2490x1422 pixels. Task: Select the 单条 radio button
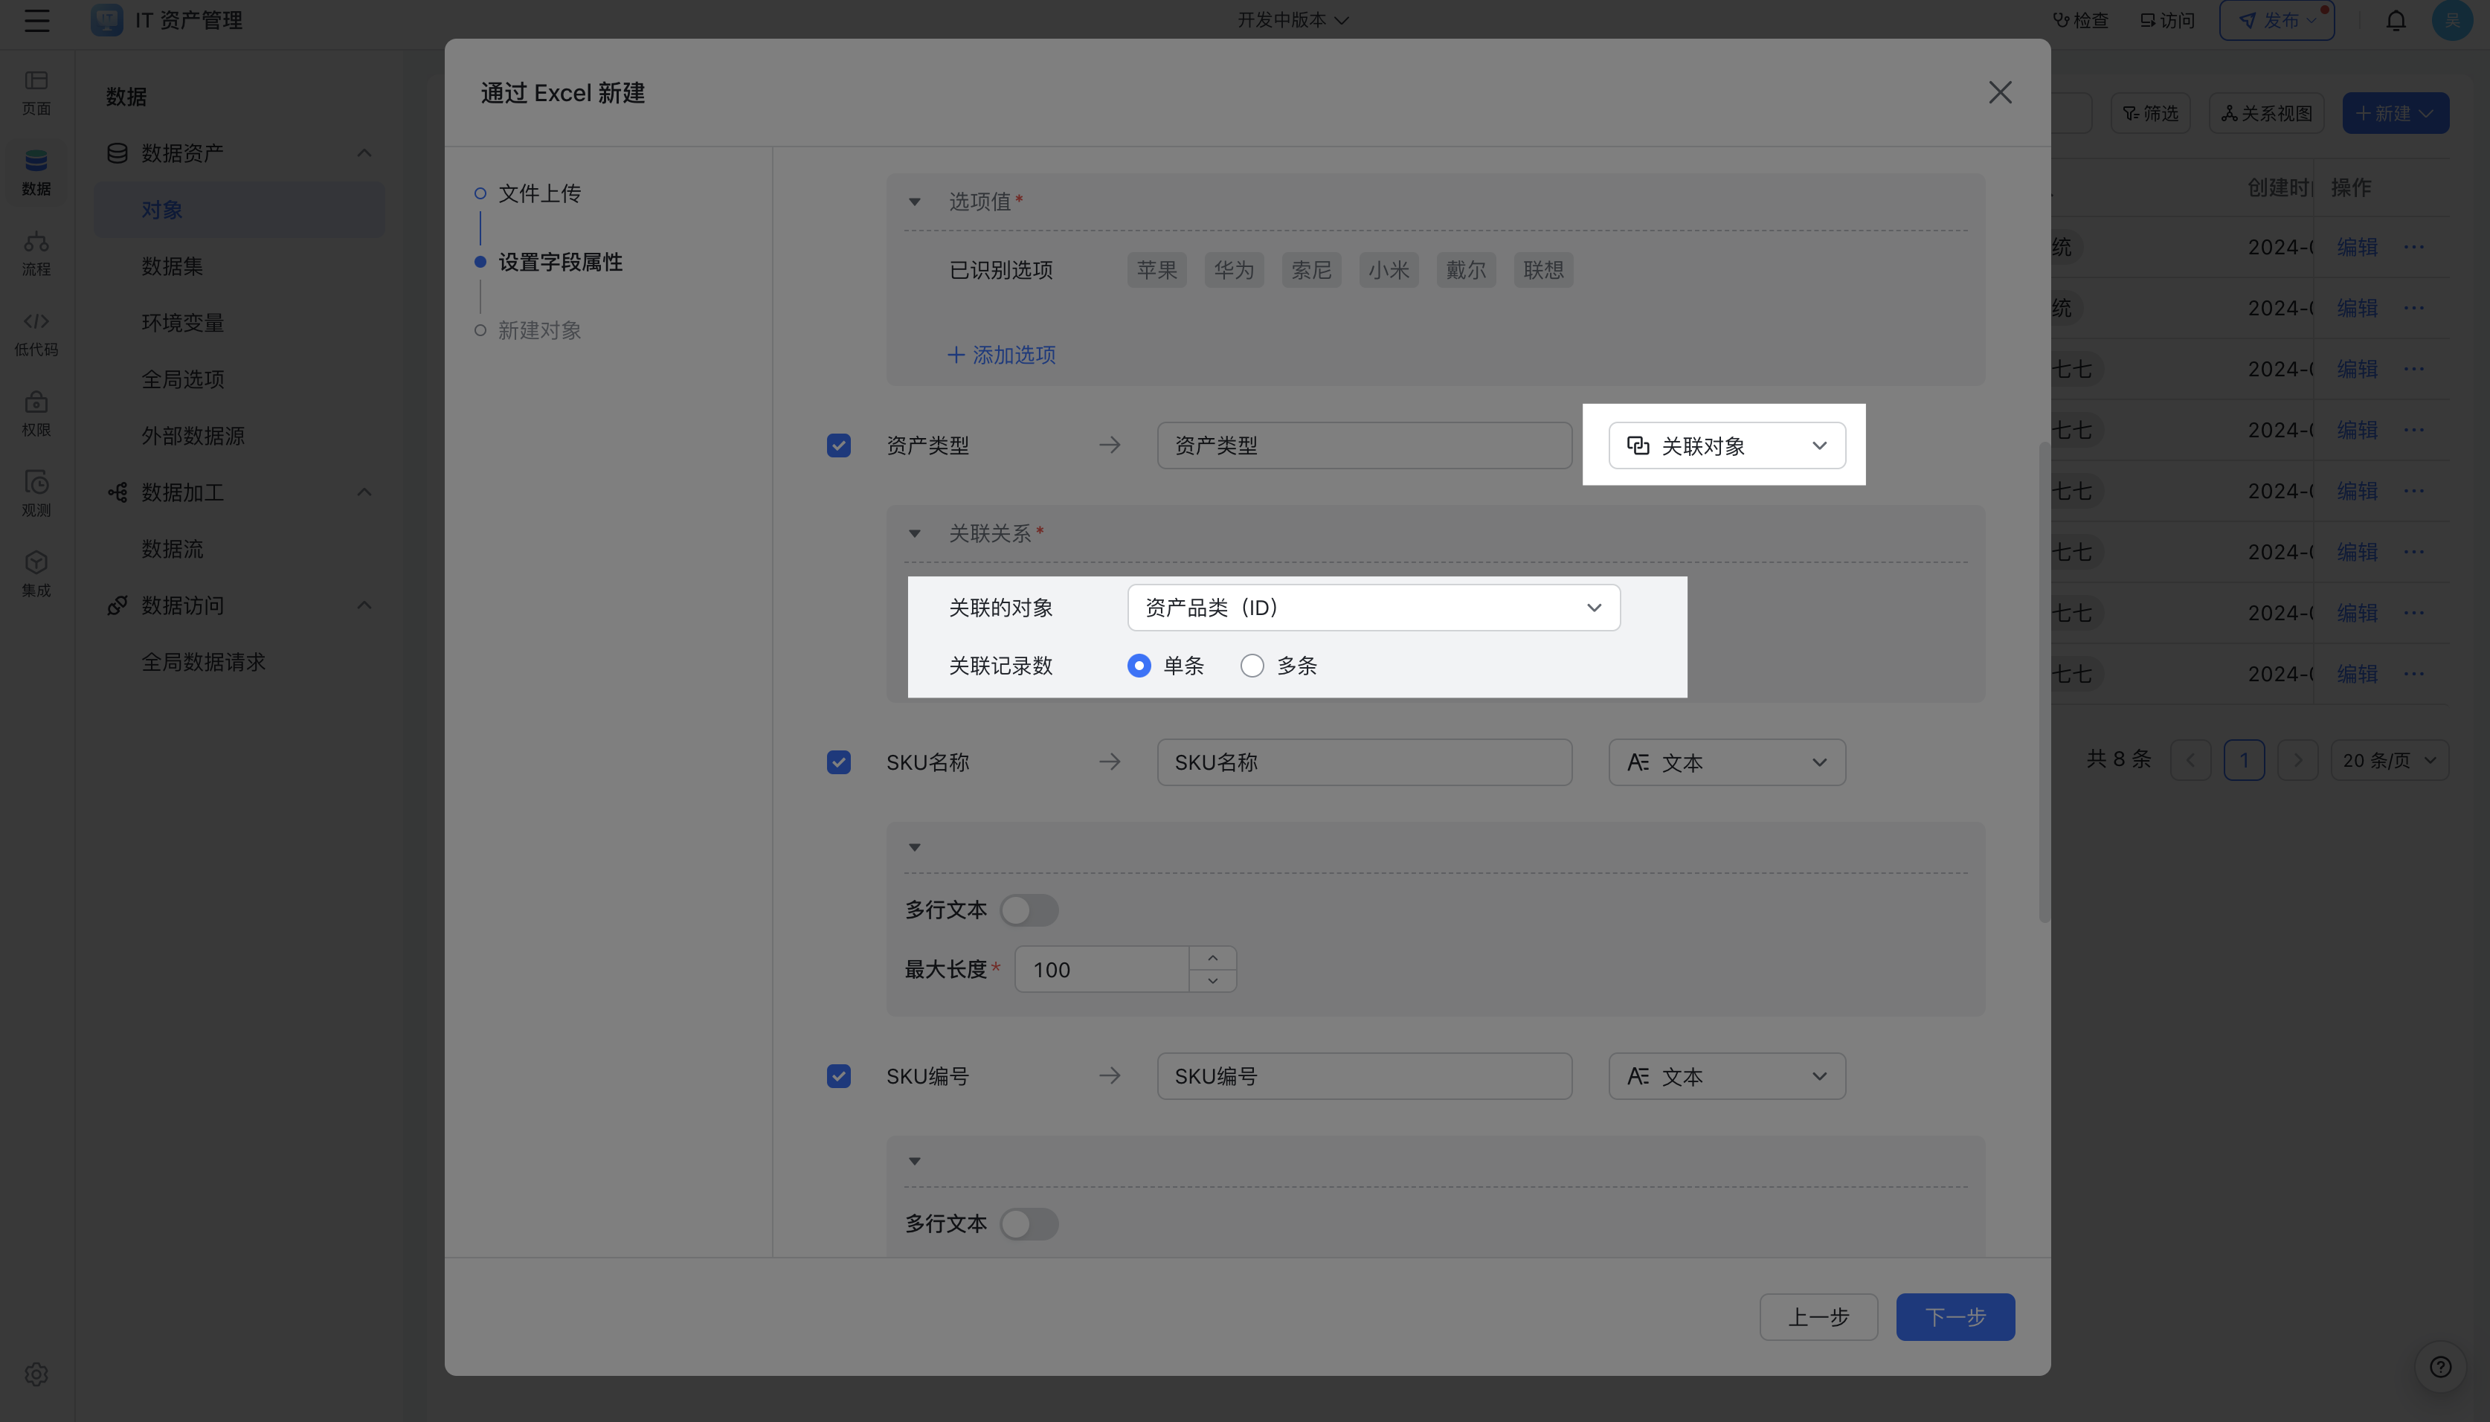(1139, 665)
